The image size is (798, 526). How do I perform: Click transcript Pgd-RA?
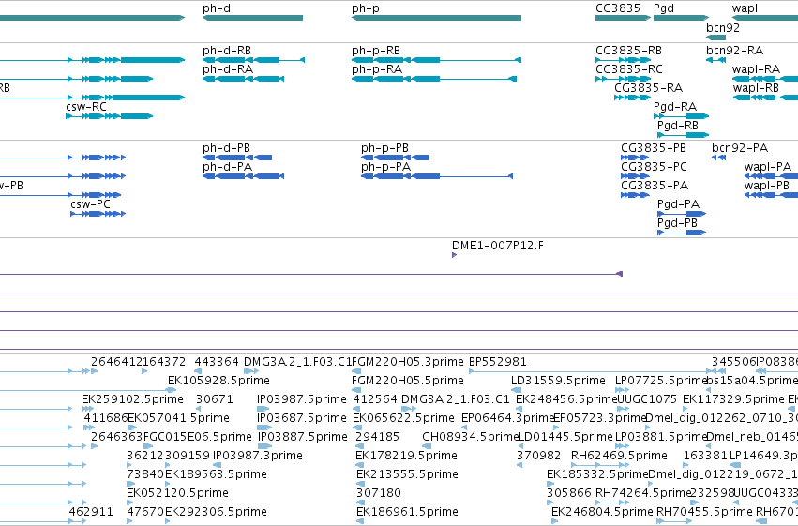(675, 107)
